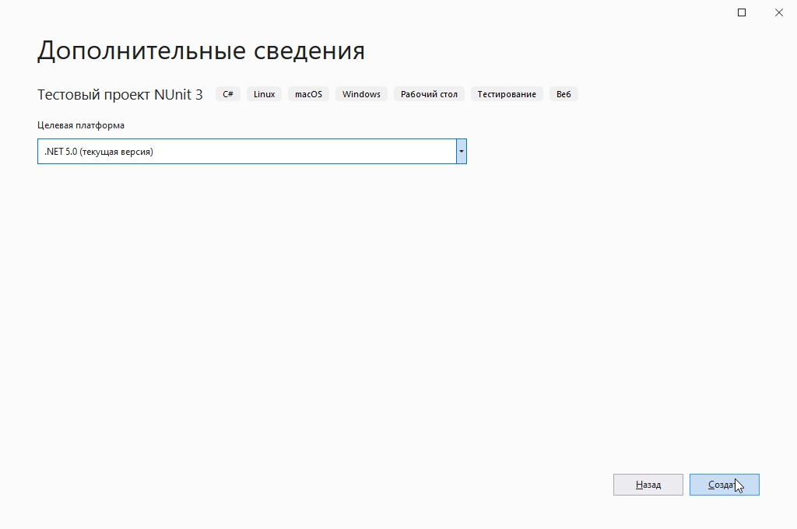The image size is (797, 529).
Task: Go back with the Назад button
Action: click(x=648, y=485)
